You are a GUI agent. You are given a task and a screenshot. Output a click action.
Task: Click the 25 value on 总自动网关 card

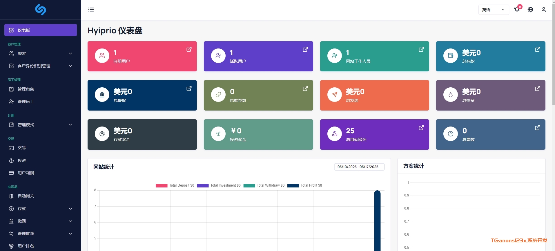click(x=350, y=131)
